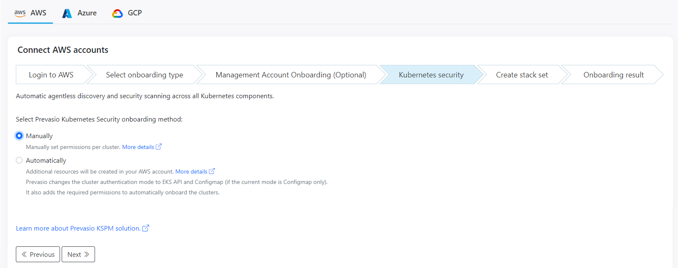Select the Kubernetes security step
The image size is (678, 268).
pos(431,75)
